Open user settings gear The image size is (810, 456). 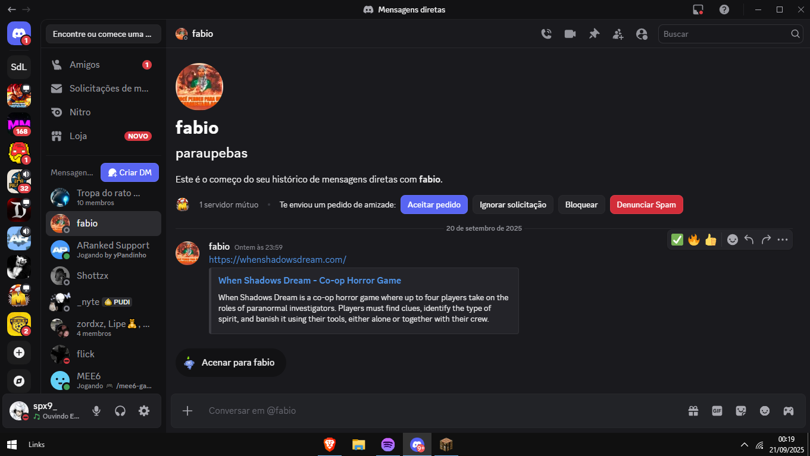(144, 411)
